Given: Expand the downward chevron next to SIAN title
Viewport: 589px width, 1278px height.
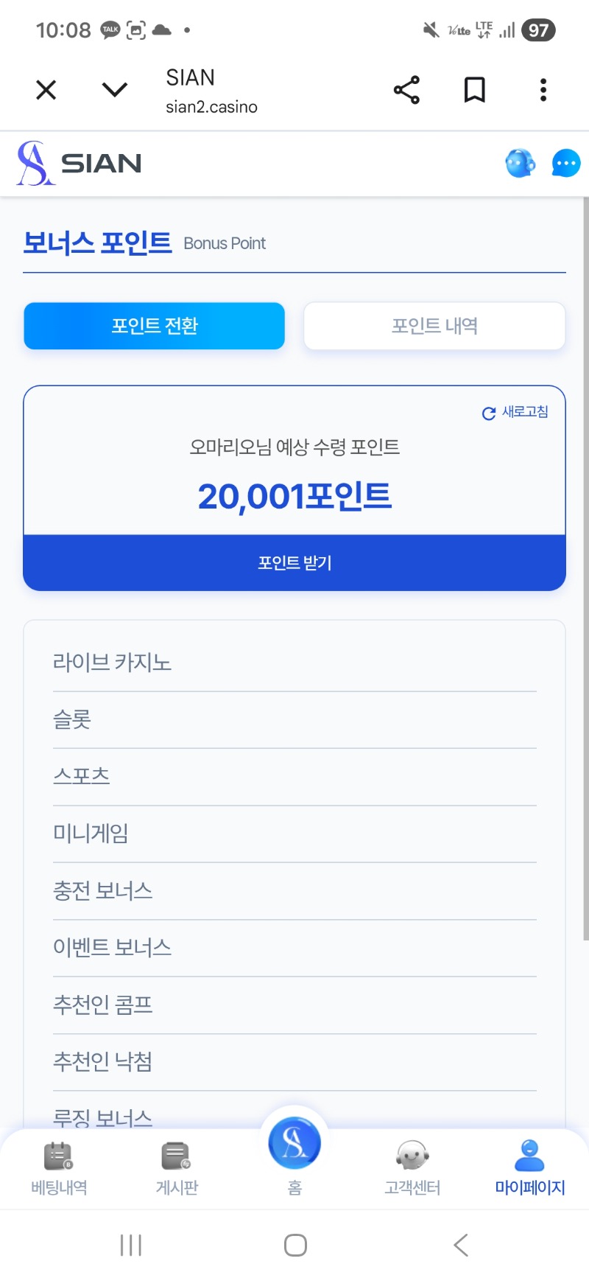Looking at the screenshot, I should (115, 90).
